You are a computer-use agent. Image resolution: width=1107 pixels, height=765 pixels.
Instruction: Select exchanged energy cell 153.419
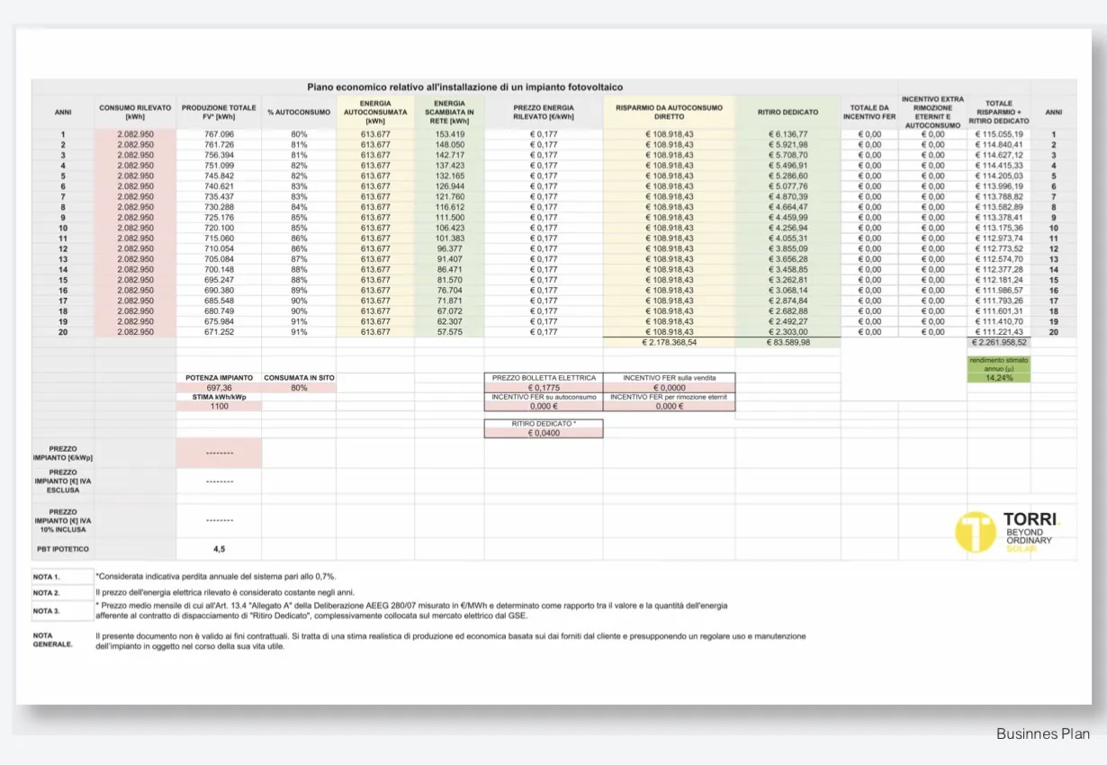point(449,134)
